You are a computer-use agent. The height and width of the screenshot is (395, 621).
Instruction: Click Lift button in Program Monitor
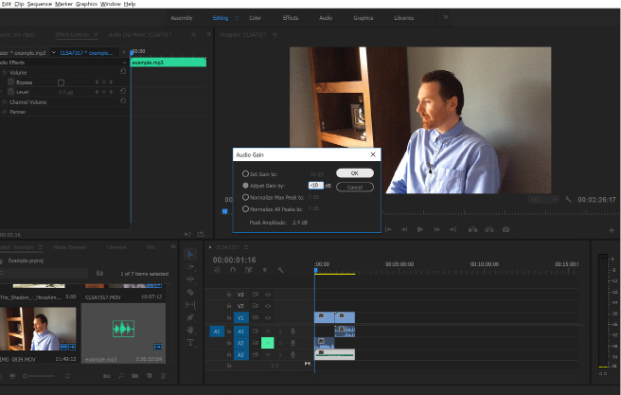[472, 229]
